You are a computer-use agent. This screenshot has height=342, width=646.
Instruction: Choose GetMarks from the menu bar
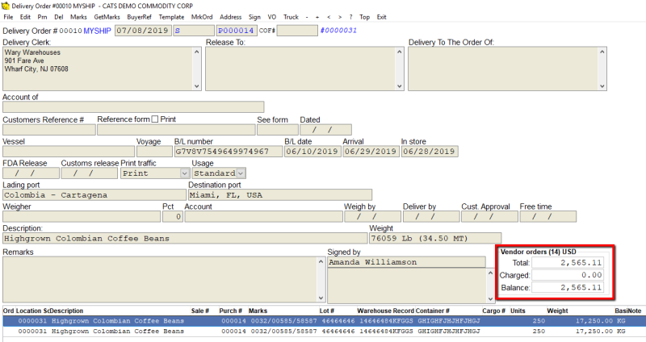[107, 17]
